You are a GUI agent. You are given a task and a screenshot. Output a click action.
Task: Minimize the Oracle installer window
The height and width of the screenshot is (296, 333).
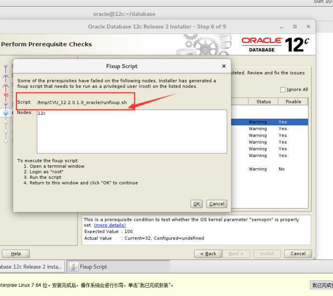[x=282, y=27]
